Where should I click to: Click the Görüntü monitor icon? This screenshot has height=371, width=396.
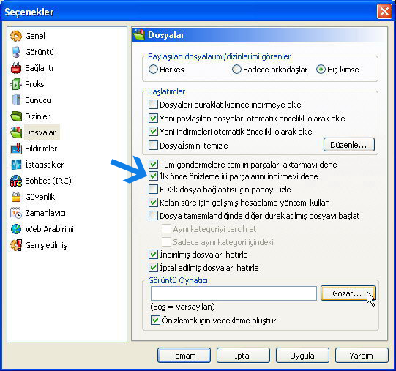pos(16,52)
